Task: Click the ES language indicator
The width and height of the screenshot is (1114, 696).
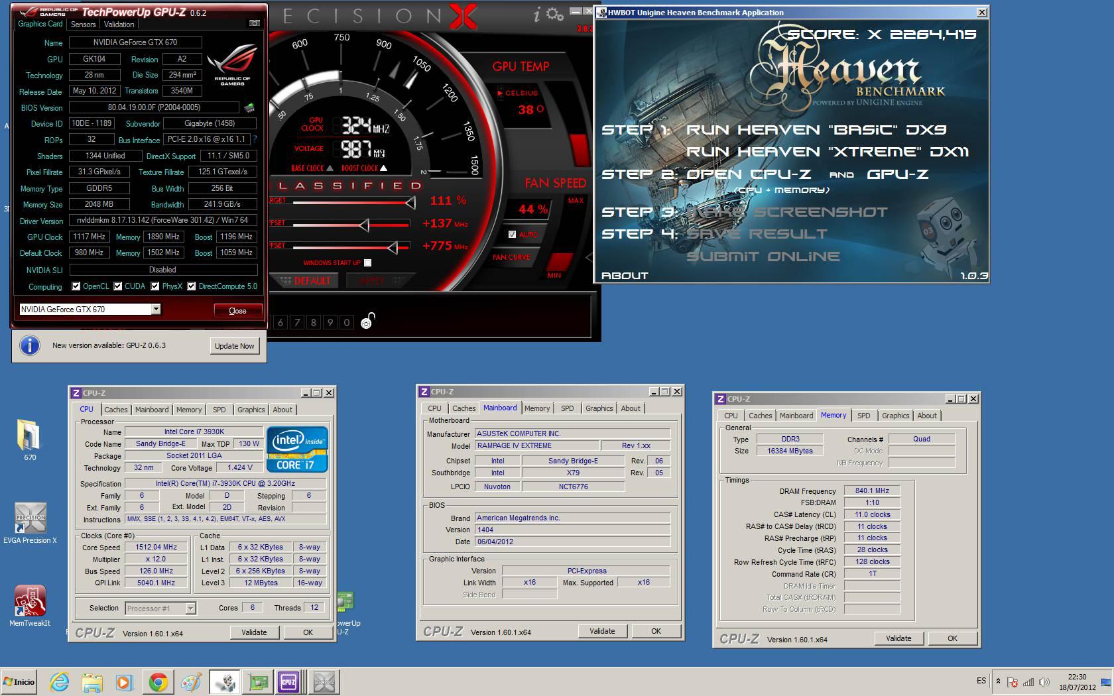Action: pos(981,681)
